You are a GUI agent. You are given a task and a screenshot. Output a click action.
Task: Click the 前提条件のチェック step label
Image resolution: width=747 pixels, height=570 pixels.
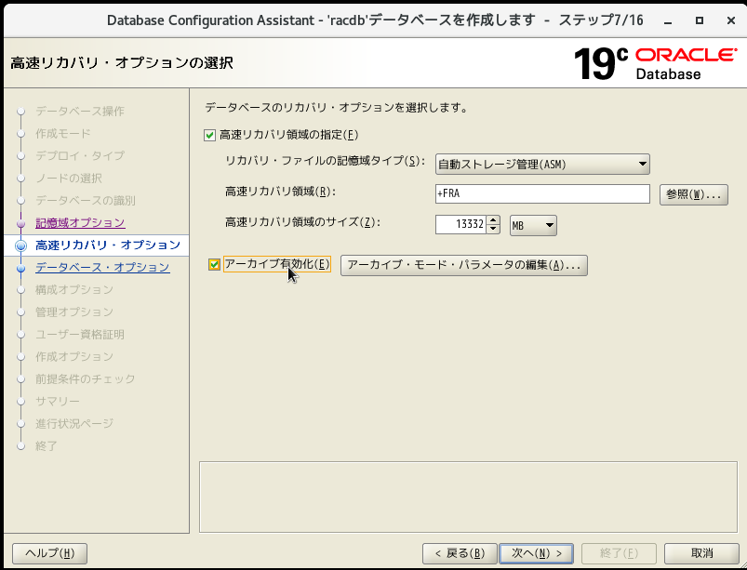[x=86, y=379]
